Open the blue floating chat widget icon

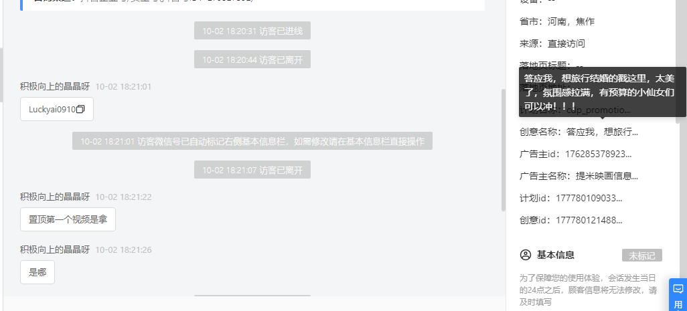678,294
